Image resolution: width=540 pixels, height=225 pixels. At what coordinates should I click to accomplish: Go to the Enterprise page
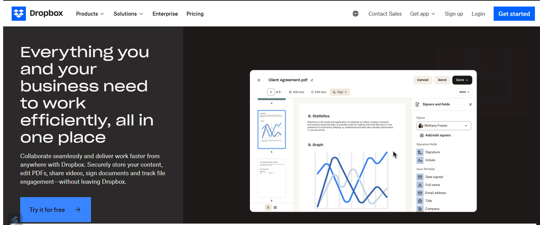click(x=165, y=14)
